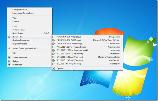Open Capture.PNG from recent files
The image size is (158, 101).
[87, 43]
